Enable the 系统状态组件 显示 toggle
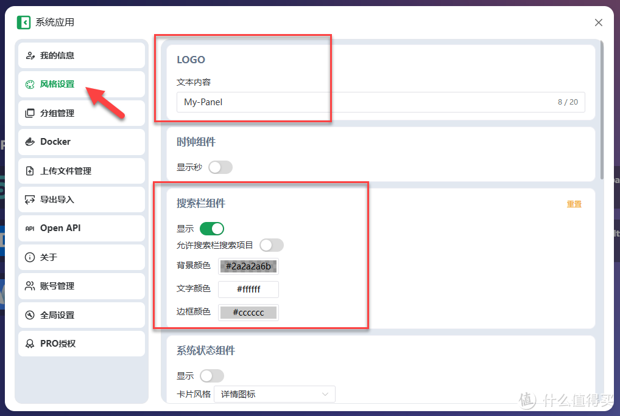This screenshot has height=416, width=620. tap(212, 376)
